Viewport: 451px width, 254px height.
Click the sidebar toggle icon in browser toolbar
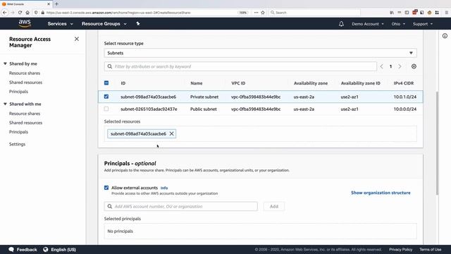[407, 13]
